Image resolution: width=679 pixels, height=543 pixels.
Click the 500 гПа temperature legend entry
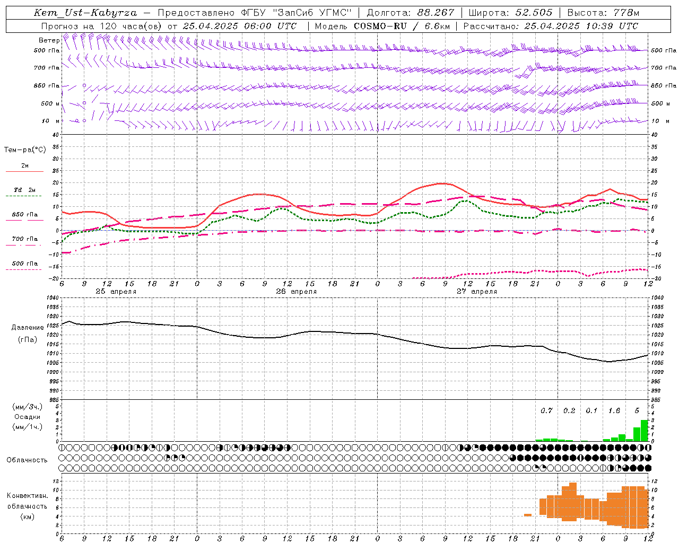24,264
